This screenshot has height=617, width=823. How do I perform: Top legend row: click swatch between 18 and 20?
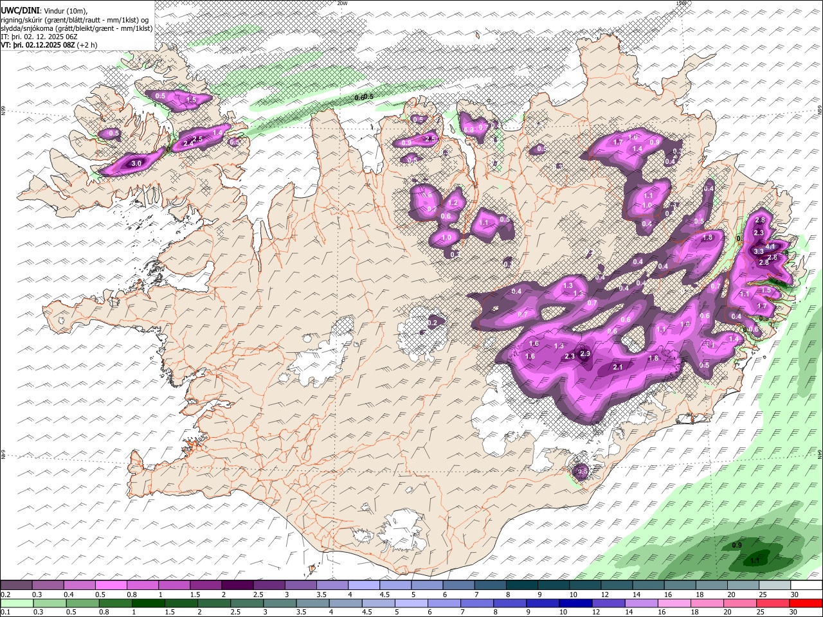712,585
